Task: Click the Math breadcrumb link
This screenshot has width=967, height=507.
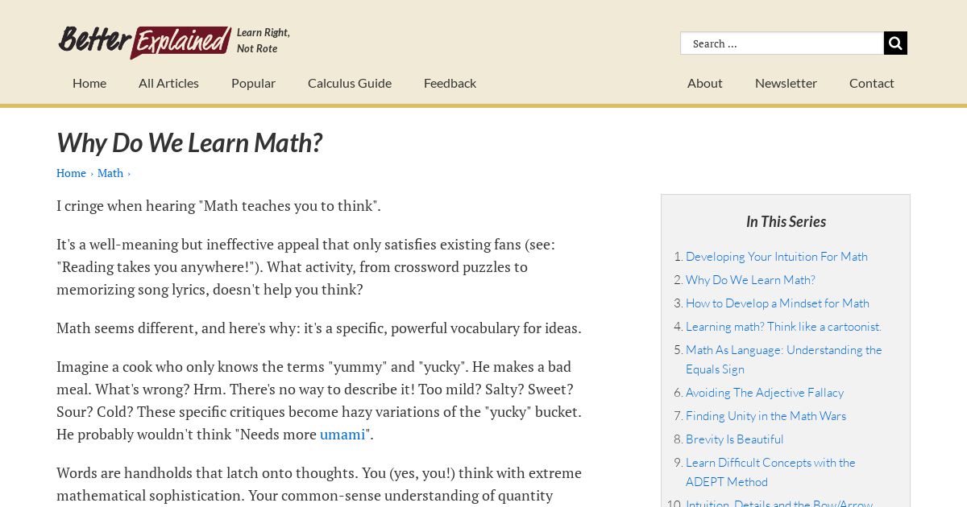Action: [x=110, y=173]
